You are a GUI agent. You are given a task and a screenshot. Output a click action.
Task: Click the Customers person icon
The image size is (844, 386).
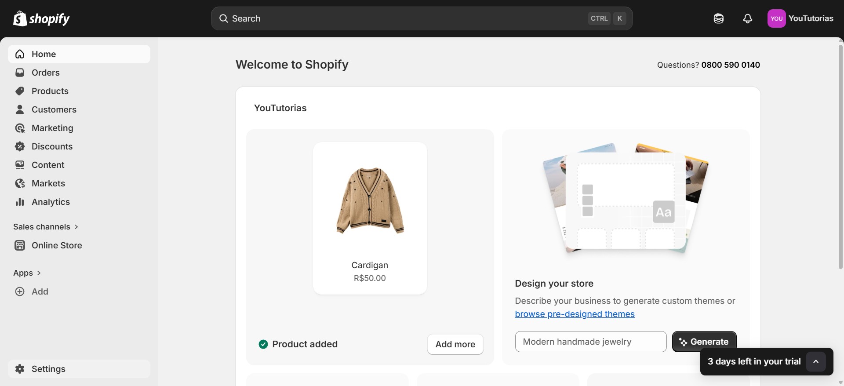[20, 109]
